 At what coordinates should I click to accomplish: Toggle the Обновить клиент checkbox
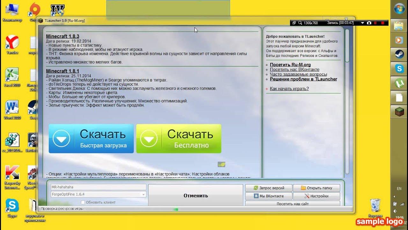coord(83,202)
